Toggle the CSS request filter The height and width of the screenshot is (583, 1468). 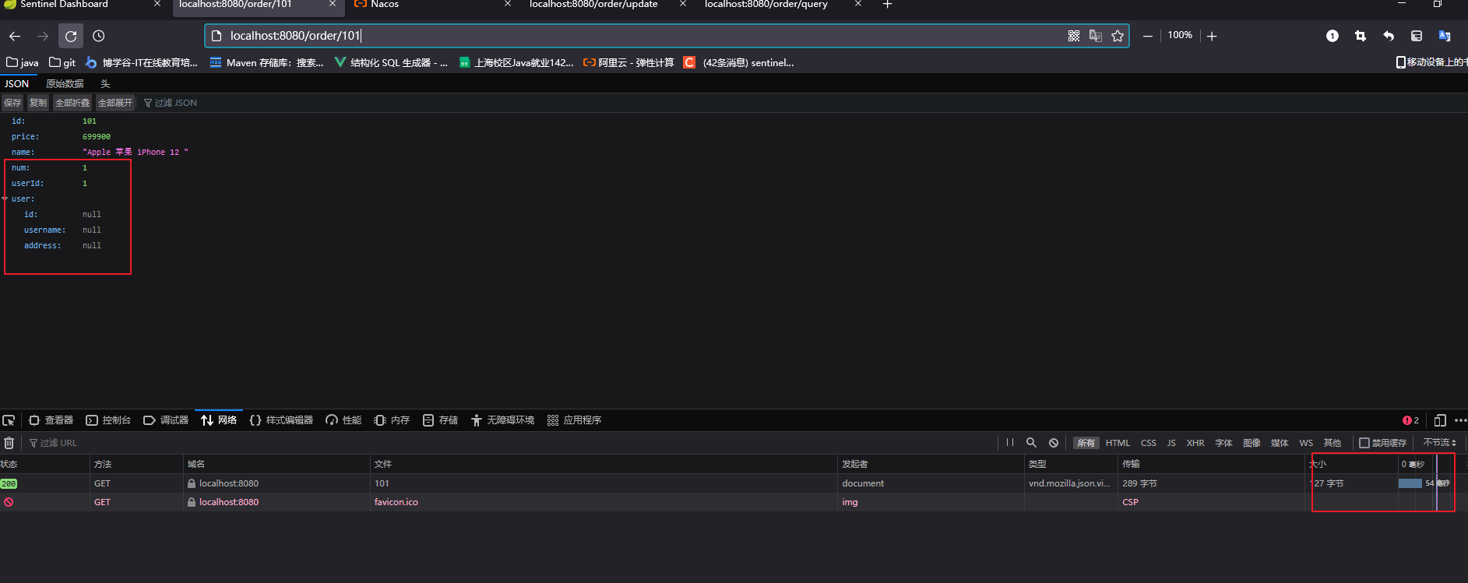point(1149,443)
